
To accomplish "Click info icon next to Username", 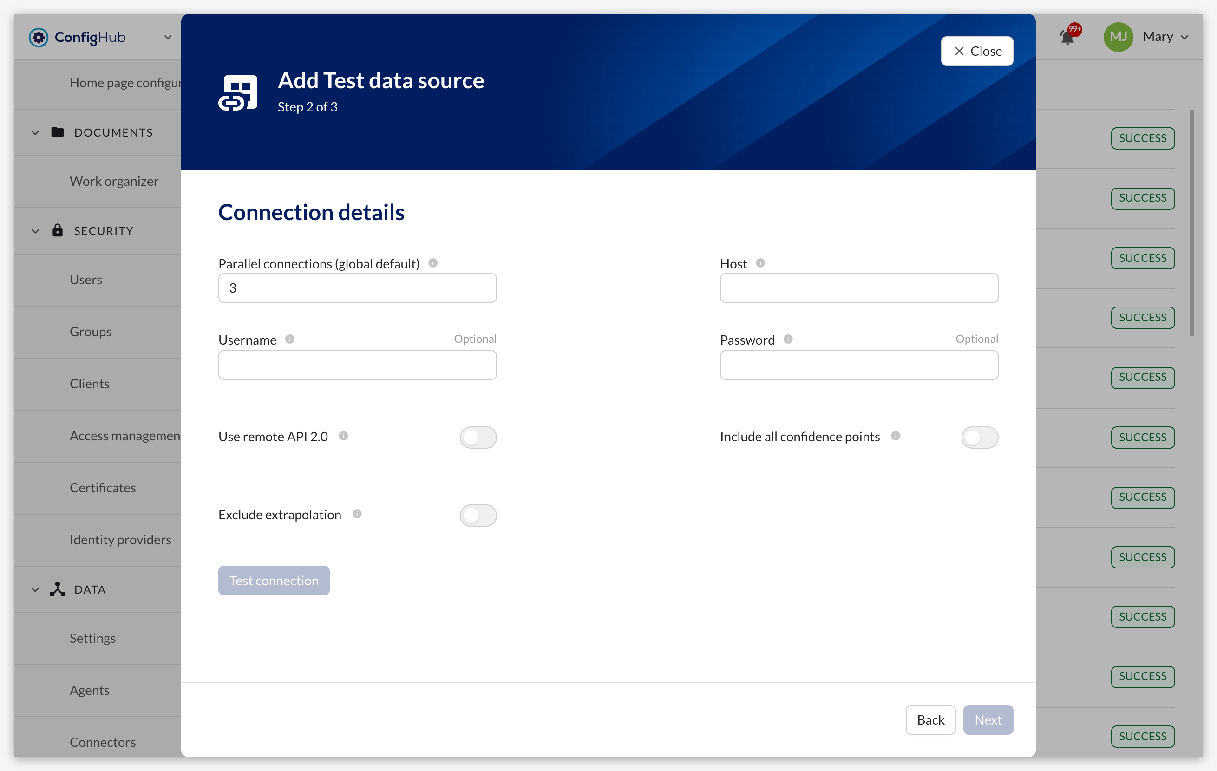I will click(x=289, y=340).
